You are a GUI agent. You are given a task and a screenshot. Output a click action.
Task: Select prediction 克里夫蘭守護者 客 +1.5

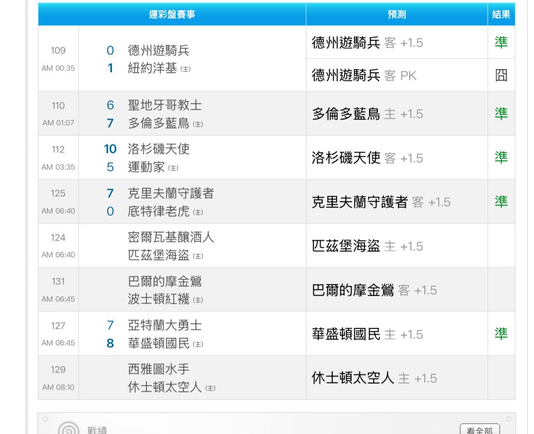pyautogui.click(x=381, y=202)
